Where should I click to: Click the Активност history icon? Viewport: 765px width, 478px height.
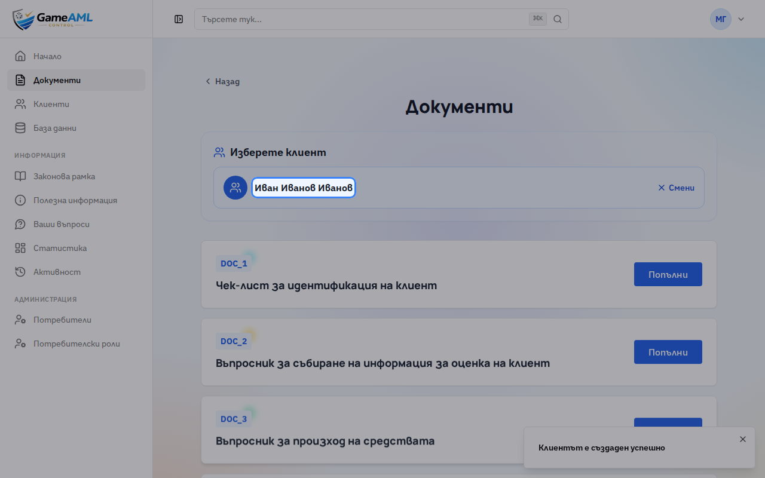(x=20, y=272)
